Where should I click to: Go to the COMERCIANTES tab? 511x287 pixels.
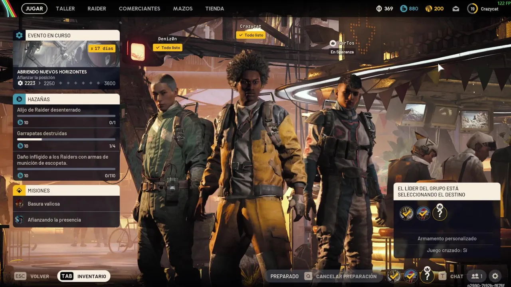tap(139, 8)
